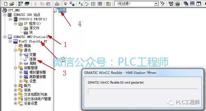Click the WinCC flexible startup progress bar
Image resolution: width=206 pixels, height=111 pixels.
pyautogui.click(x=143, y=92)
